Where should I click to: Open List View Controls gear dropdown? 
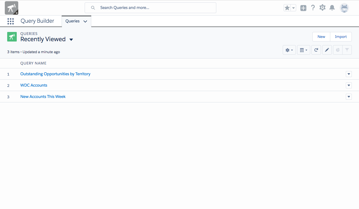click(x=289, y=50)
